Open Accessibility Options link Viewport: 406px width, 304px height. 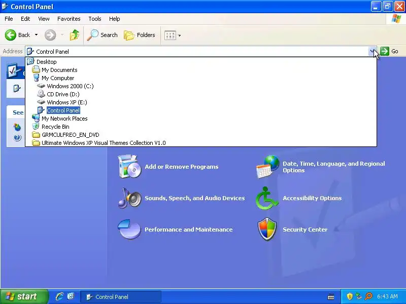click(312, 198)
